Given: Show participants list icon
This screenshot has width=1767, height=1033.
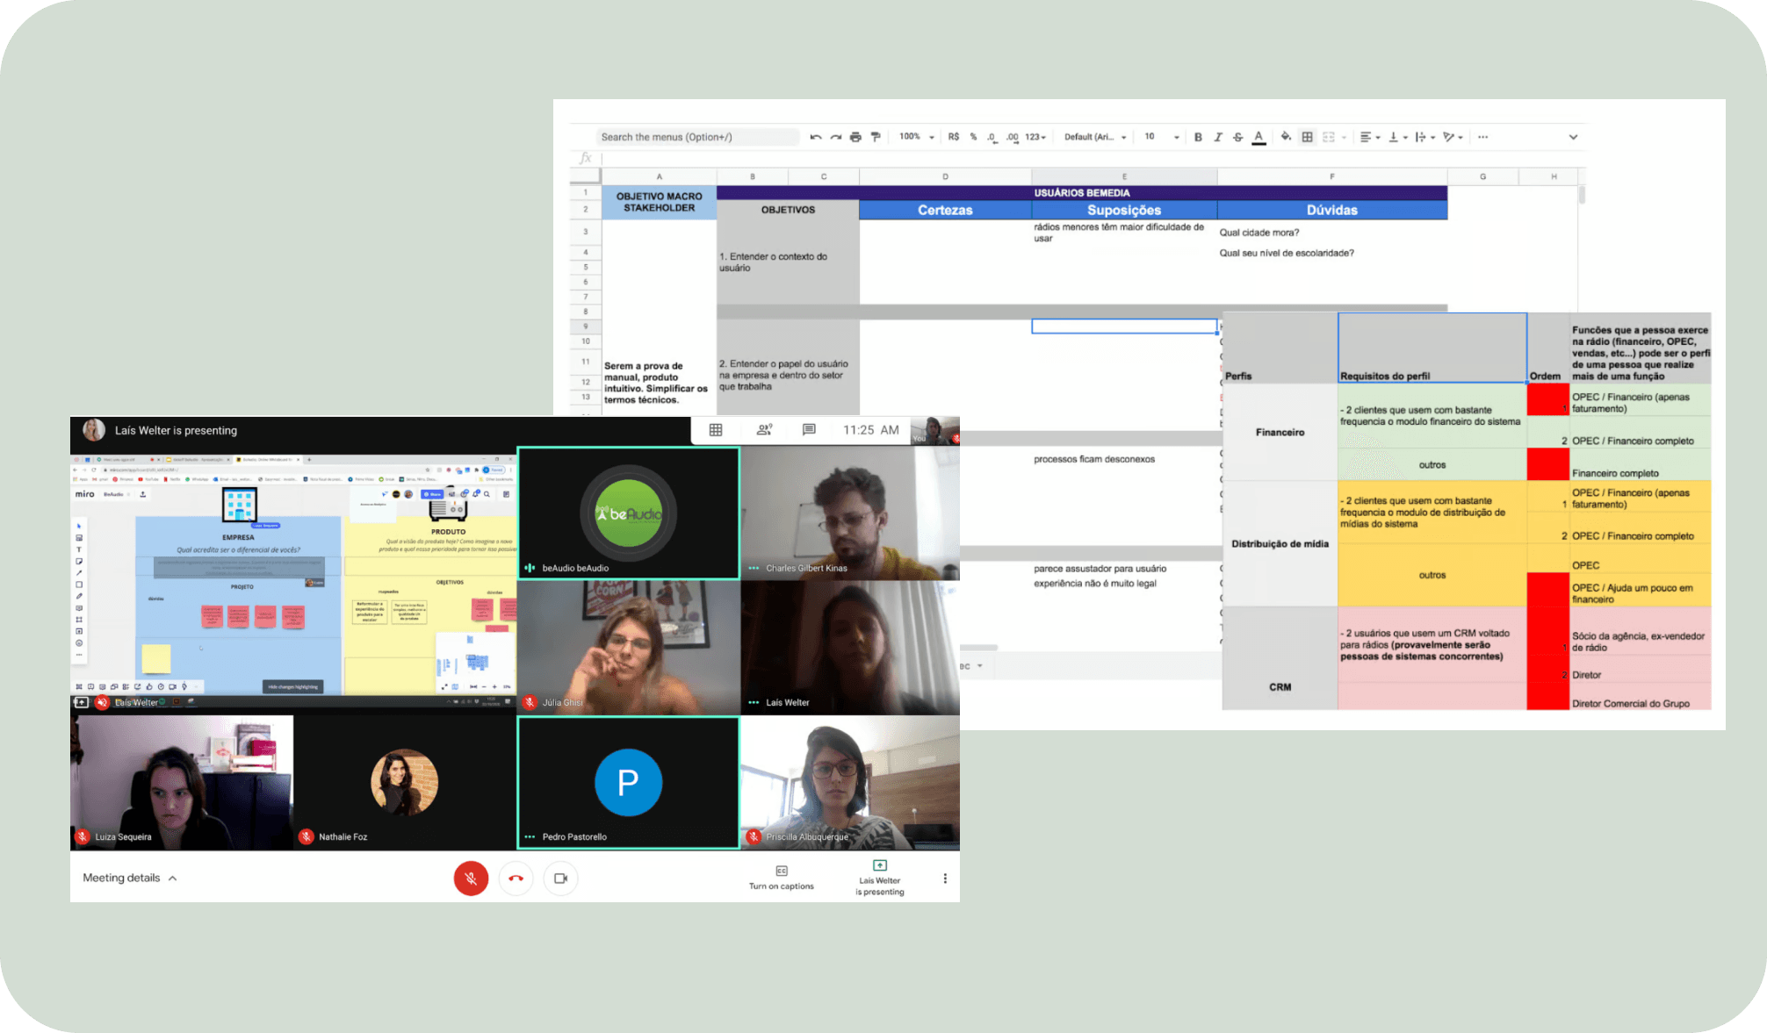Looking at the screenshot, I should pyautogui.click(x=764, y=430).
